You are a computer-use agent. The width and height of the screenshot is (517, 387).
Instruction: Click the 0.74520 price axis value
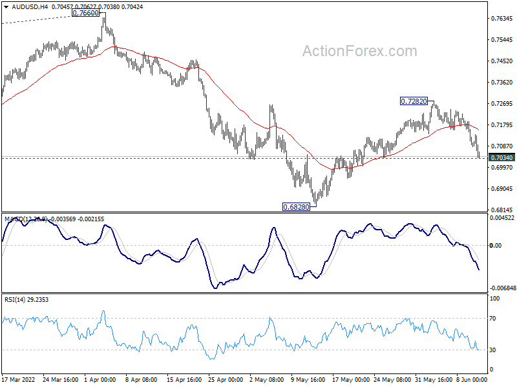tap(502, 61)
